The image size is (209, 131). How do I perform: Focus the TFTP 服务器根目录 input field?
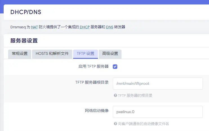pos(158,83)
